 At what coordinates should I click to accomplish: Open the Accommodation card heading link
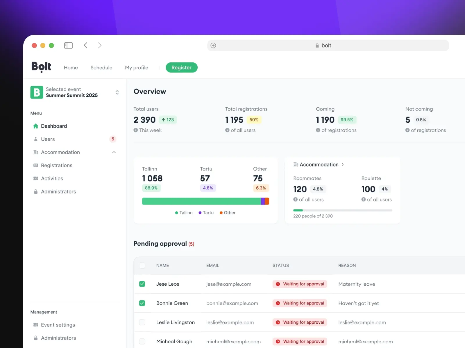(319, 164)
